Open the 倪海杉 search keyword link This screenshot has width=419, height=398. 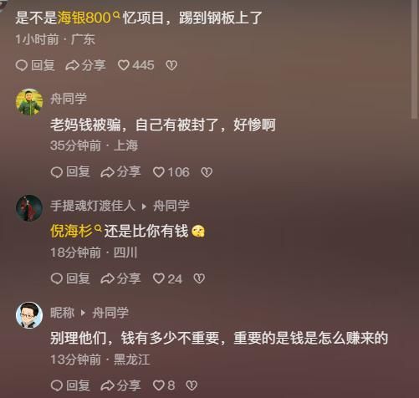coord(76,231)
